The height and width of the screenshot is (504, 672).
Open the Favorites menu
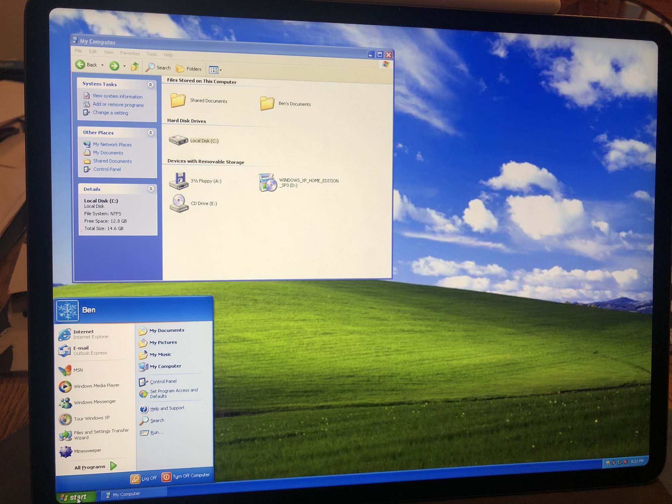point(130,53)
